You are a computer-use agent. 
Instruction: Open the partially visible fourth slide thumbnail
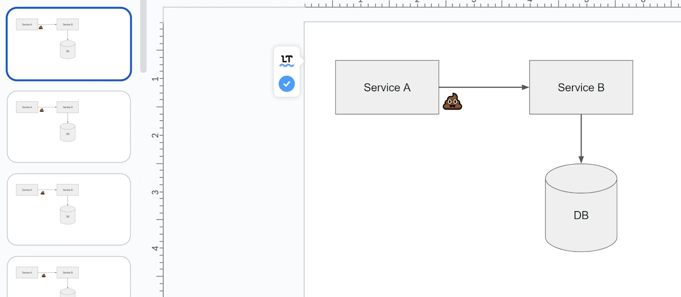[69, 276]
